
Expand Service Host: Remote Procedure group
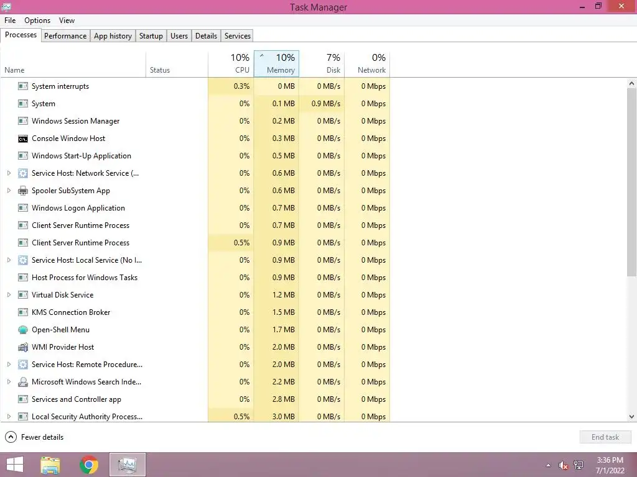[9, 364]
